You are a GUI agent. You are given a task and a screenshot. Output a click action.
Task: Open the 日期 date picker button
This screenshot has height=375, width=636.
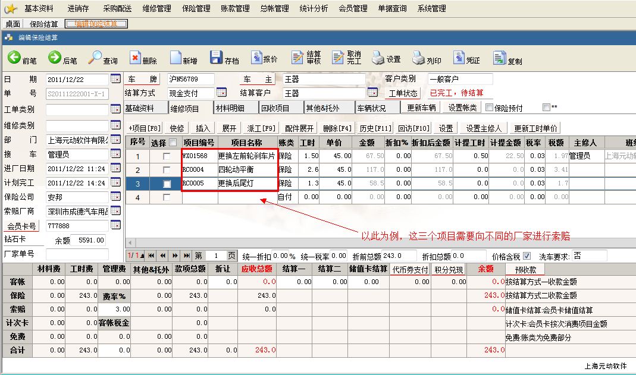pos(115,79)
